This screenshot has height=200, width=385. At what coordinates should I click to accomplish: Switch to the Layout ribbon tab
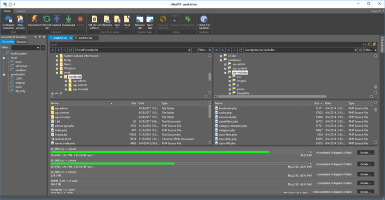(21, 11)
